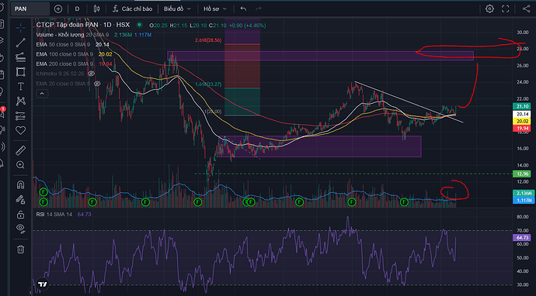Click the 1(20.00) Fibonacci level label
This screenshot has width=536, height=296.
point(213,112)
